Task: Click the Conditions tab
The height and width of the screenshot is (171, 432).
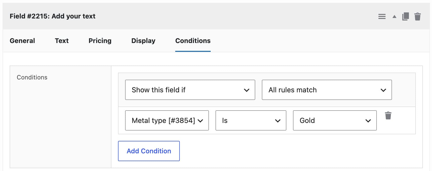Action: coord(193,41)
